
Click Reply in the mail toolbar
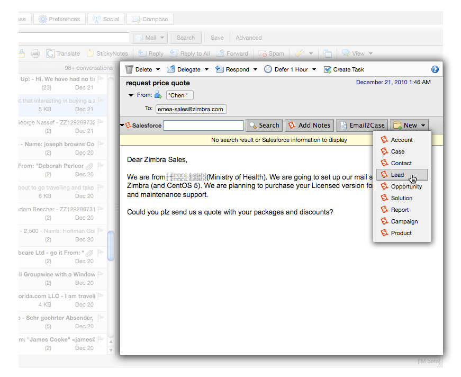150,53
